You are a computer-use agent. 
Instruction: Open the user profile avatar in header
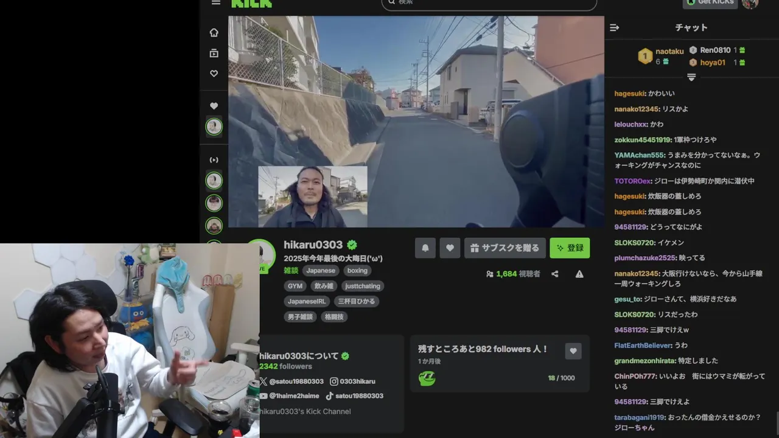pos(750,3)
